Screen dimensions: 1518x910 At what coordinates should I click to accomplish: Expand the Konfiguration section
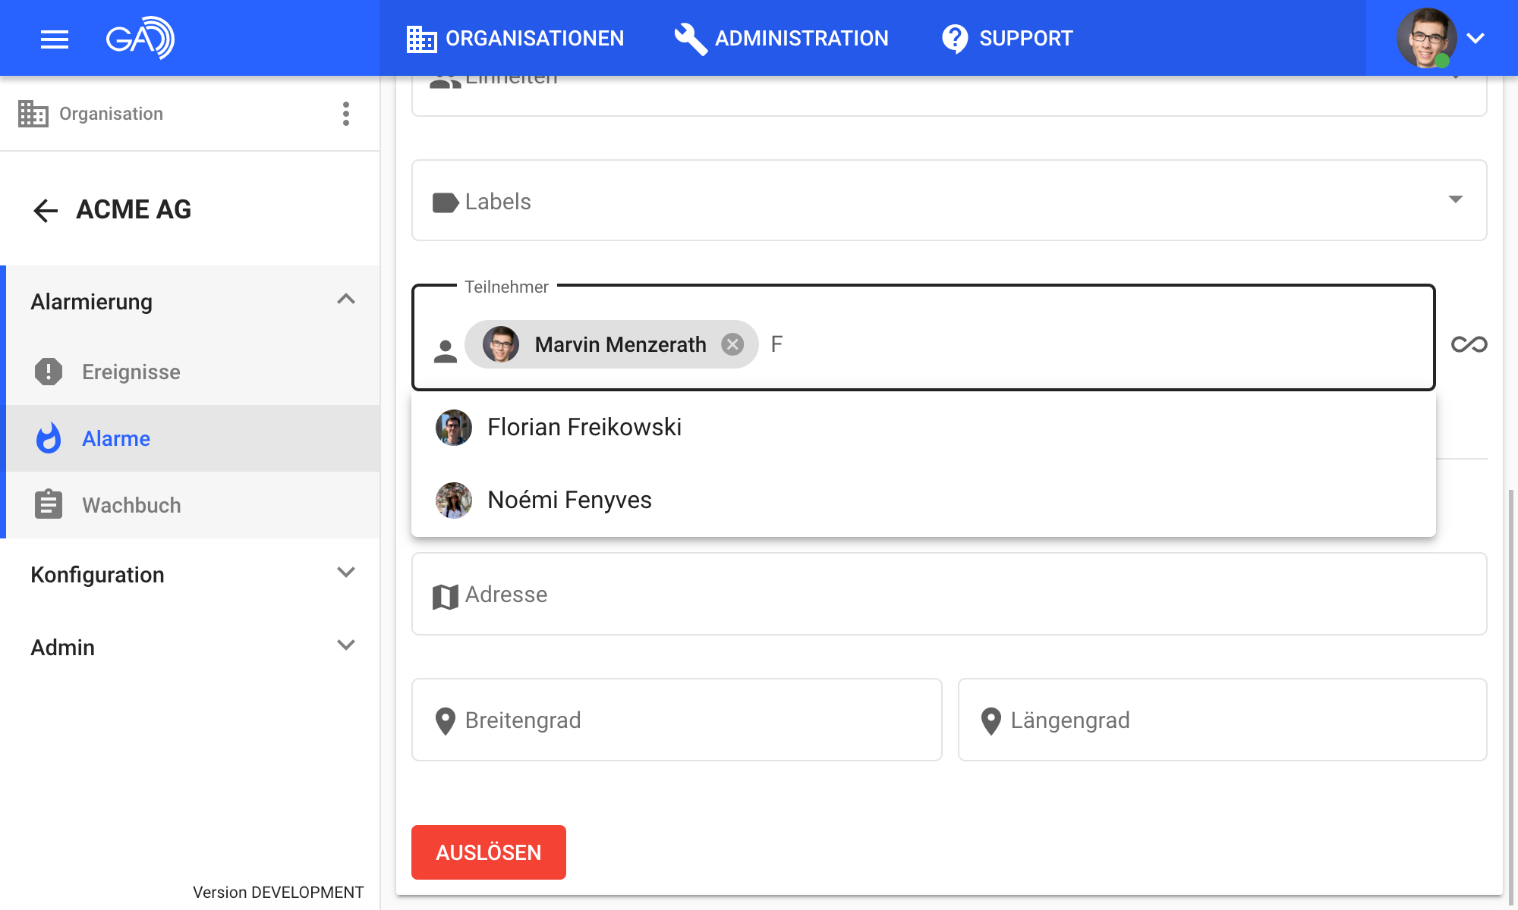[x=345, y=573]
